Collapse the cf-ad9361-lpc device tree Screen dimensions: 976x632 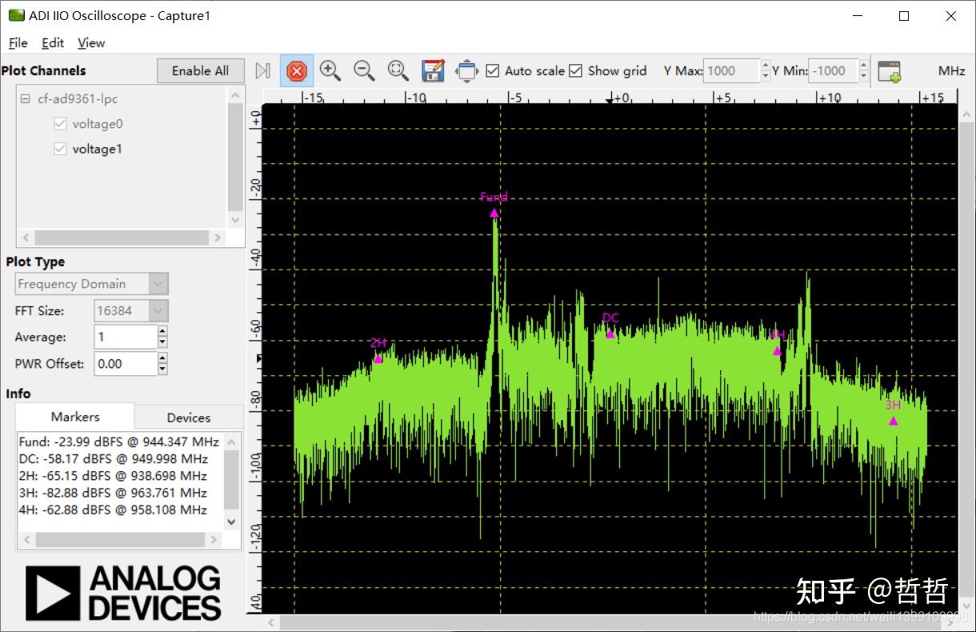tap(26, 98)
